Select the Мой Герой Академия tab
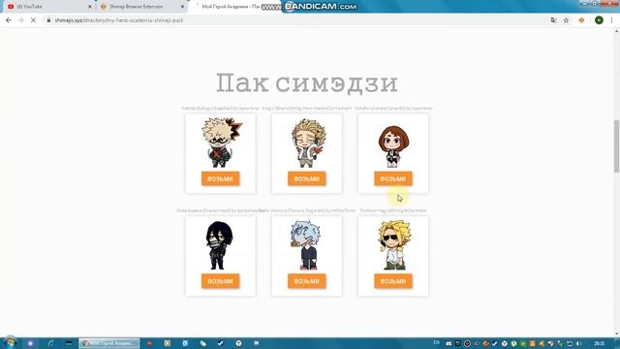The width and height of the screenshot is (620, 349). 233,7
